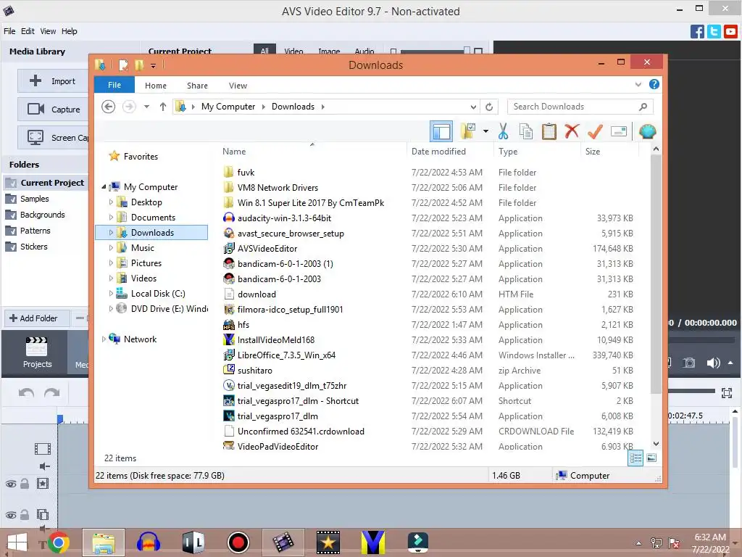Click the Paste clipboard icon in Downloads toolbar

click(x=549, y=131)
